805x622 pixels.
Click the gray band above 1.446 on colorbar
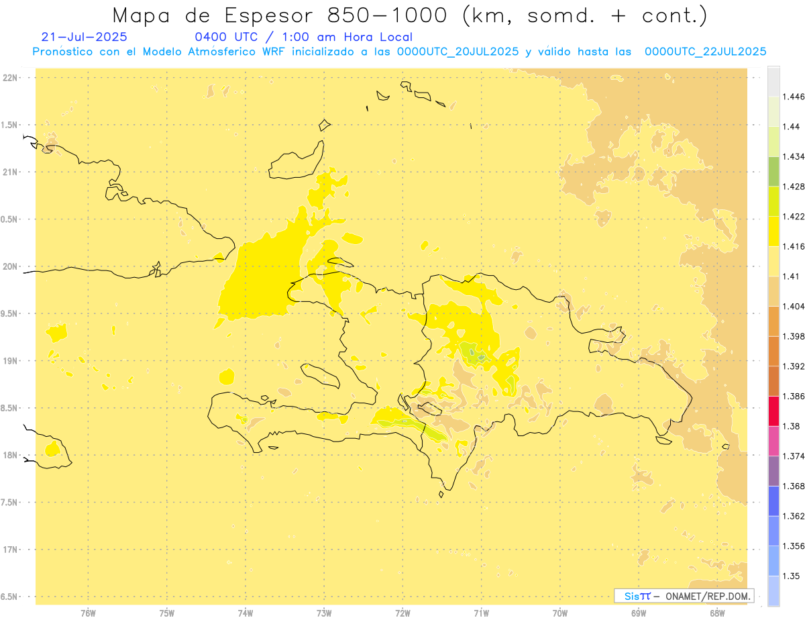pos(773,81)
